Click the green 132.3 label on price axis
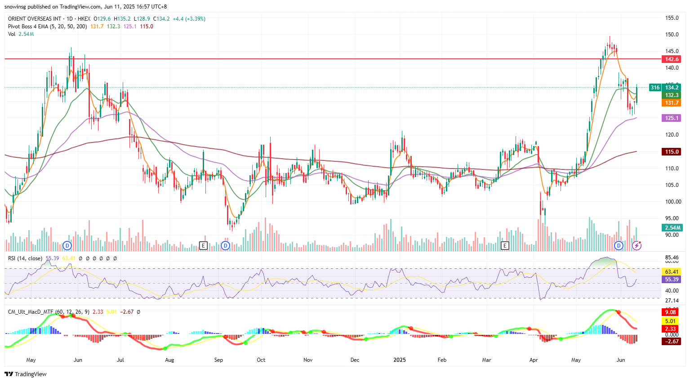 coord(672,95)
